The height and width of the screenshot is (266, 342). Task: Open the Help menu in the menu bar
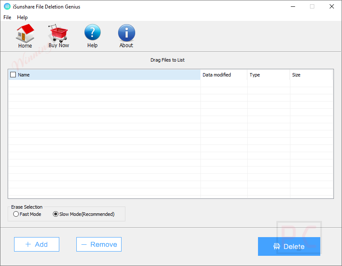coord(22,17)
